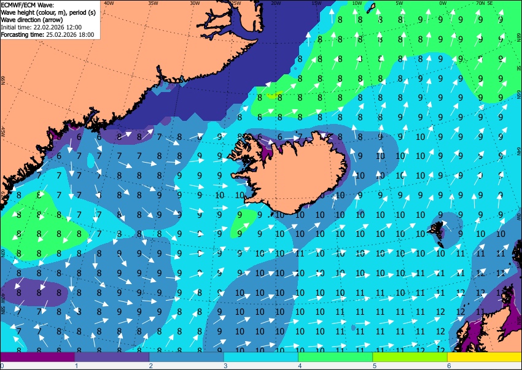Screen dimensions: 522x370
Task: Click the Jan Mayen island near the top
Action: [371, 8]
